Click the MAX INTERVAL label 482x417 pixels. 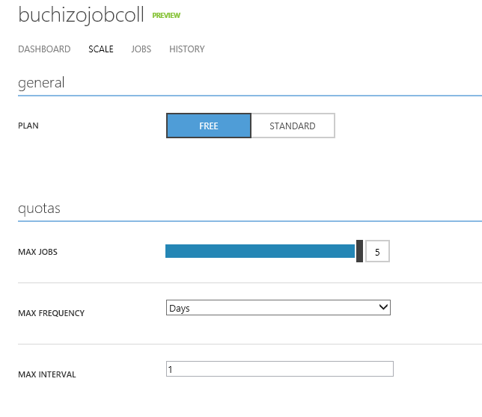tap(47, 374)
